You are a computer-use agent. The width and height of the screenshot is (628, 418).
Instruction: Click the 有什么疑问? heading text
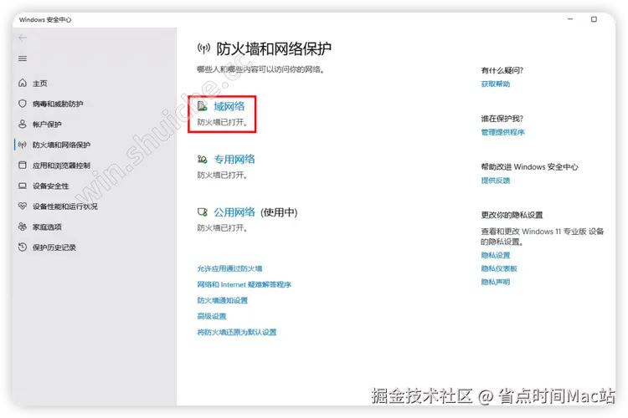(502, 70)
